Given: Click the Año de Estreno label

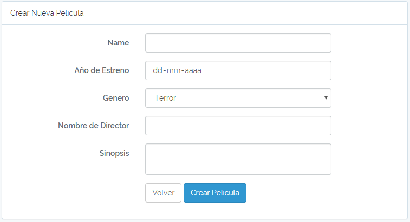Looking at the screenshot, I should point(102,70).
